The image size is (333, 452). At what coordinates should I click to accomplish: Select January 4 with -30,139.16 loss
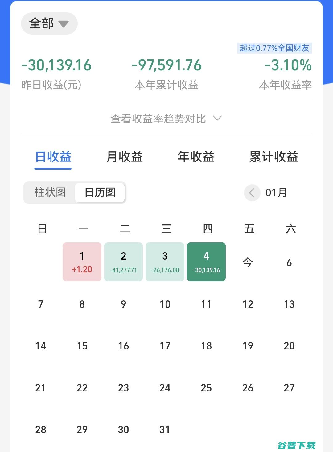pyautogui.click(x=206, y=262)
